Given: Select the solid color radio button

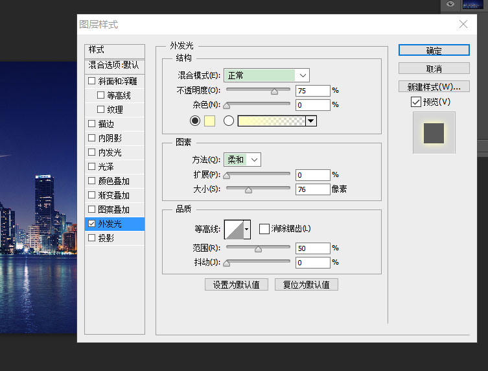Looking at the screenshot, I should click(195, 121).
